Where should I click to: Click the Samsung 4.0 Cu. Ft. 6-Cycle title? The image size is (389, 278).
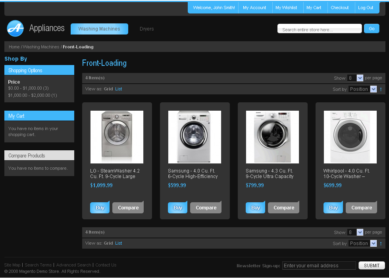point(193,174)
